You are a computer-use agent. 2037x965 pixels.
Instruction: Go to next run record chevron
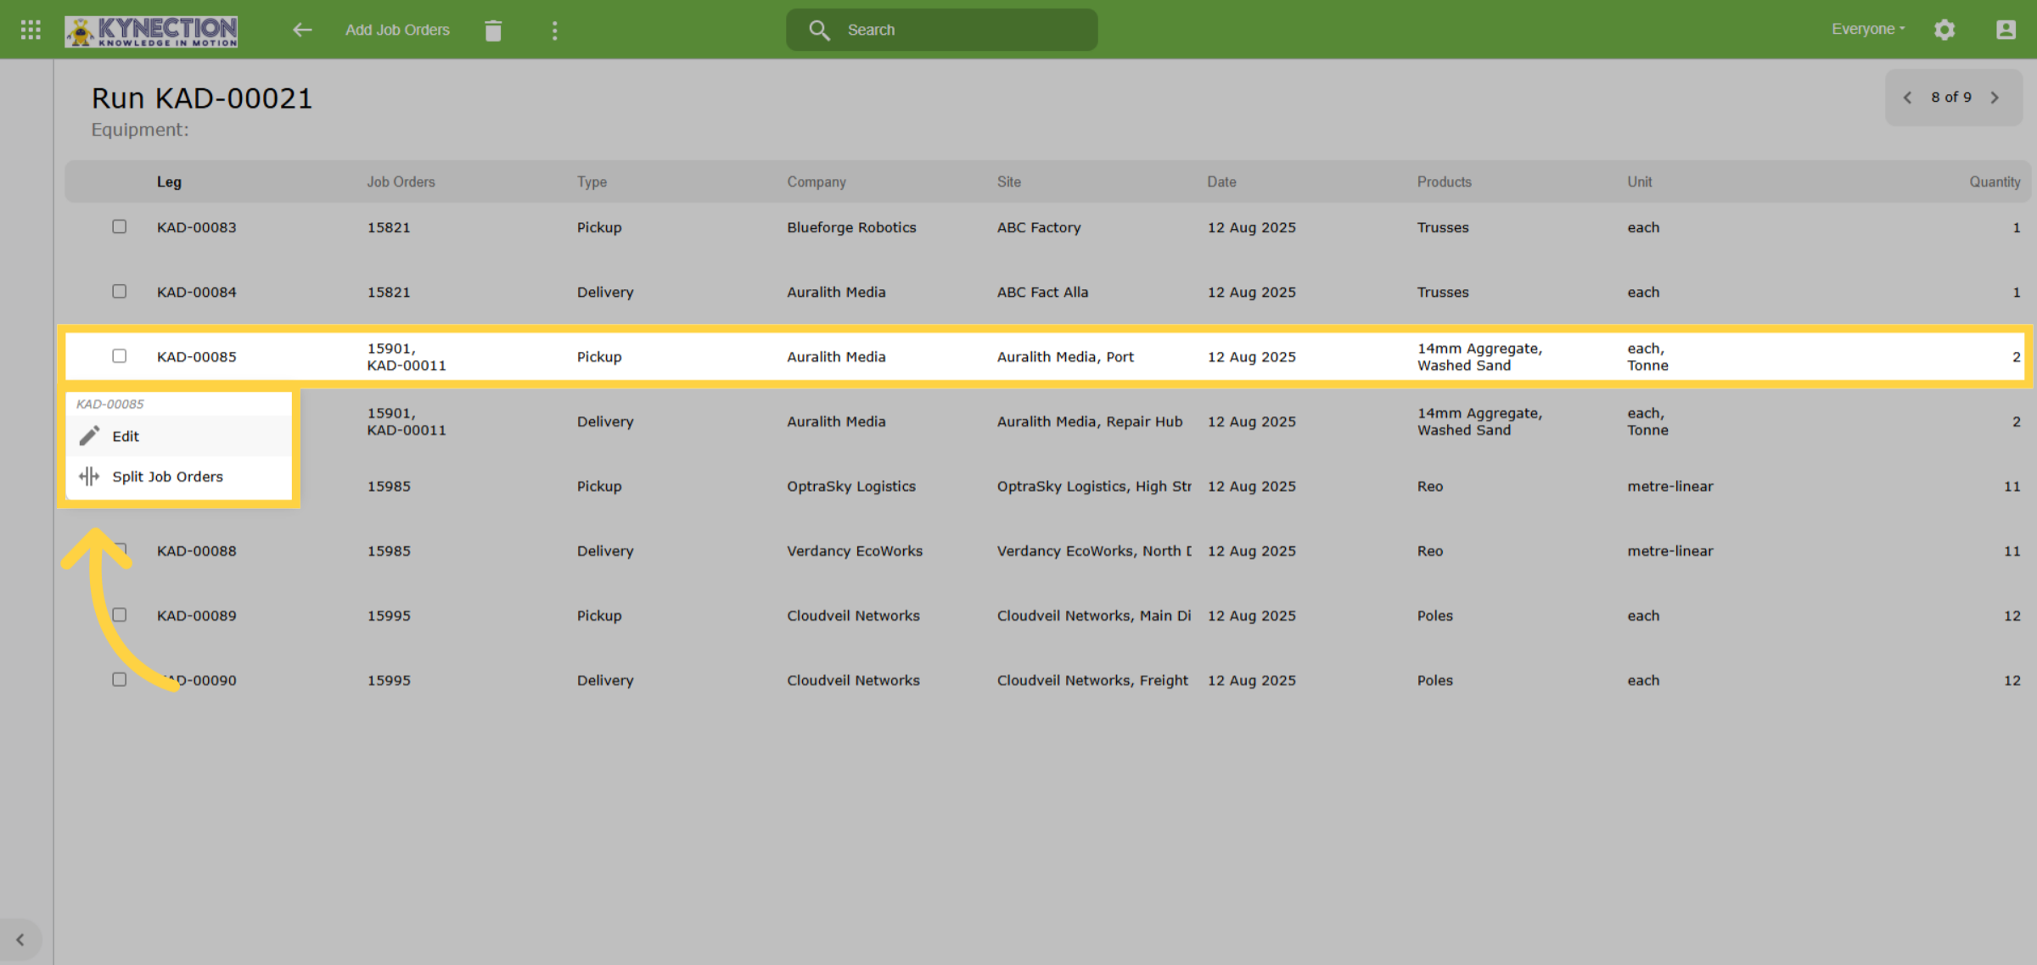(x=1995, y=98)
